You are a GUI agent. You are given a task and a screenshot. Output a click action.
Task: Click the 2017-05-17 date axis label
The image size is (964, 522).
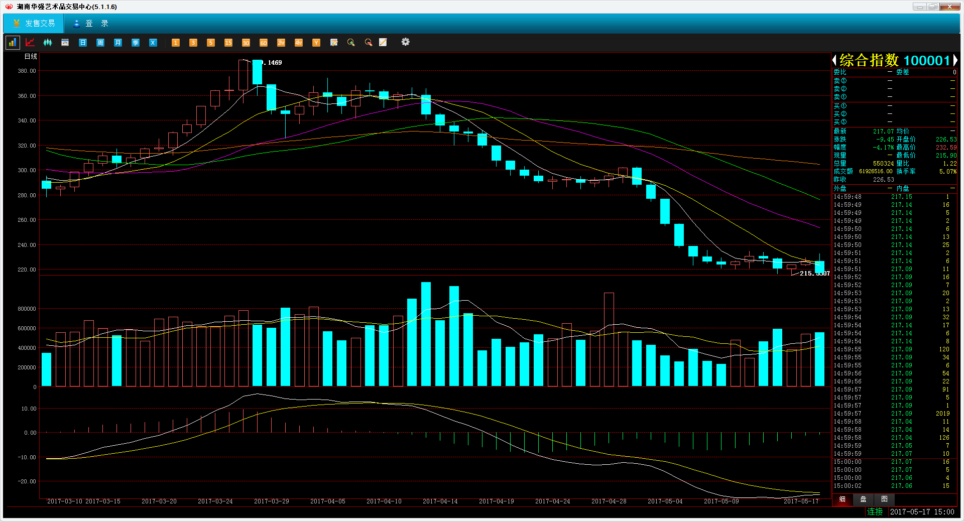click(801, 501)
